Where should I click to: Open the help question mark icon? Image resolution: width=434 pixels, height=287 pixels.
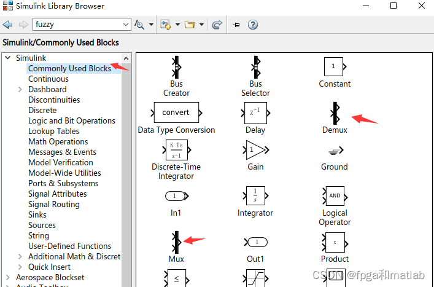pyautogui.click(x=253, y=25)
